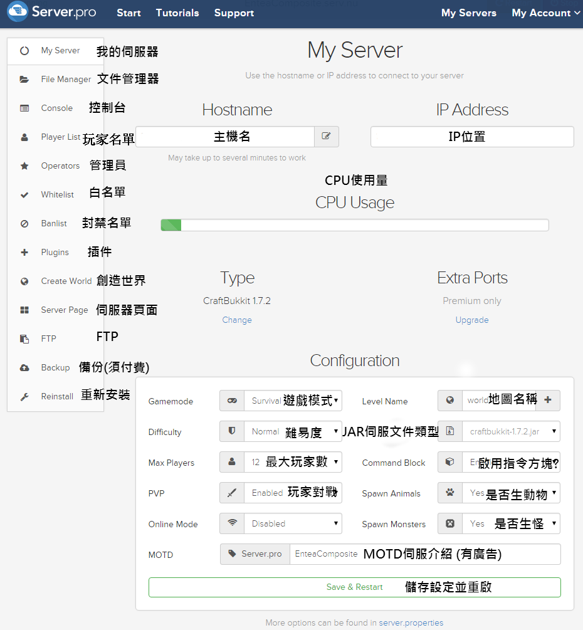583x630 pixels.
Task: Click the Server Page grid icon
Action: pos(24,310)
